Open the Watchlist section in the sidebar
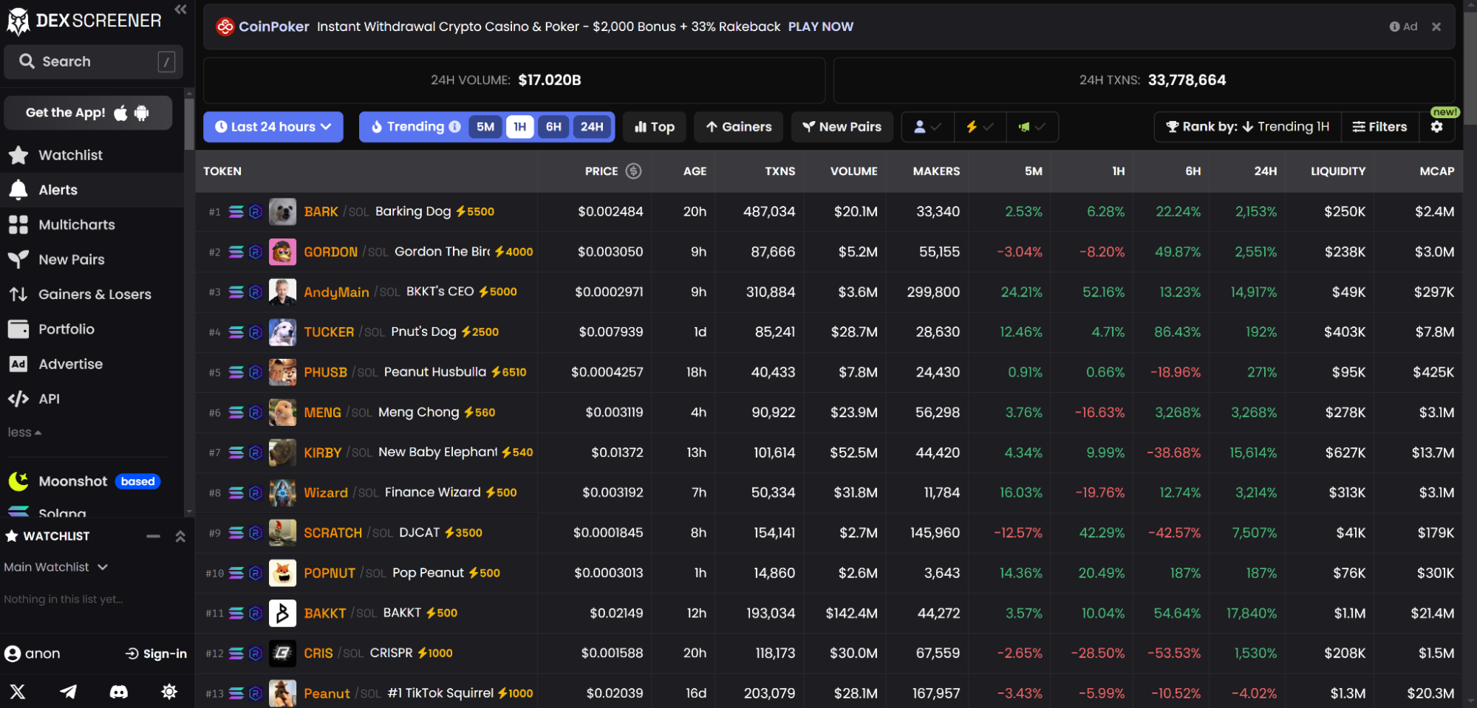The image size is (1477, 708). [x=71, y=155]
